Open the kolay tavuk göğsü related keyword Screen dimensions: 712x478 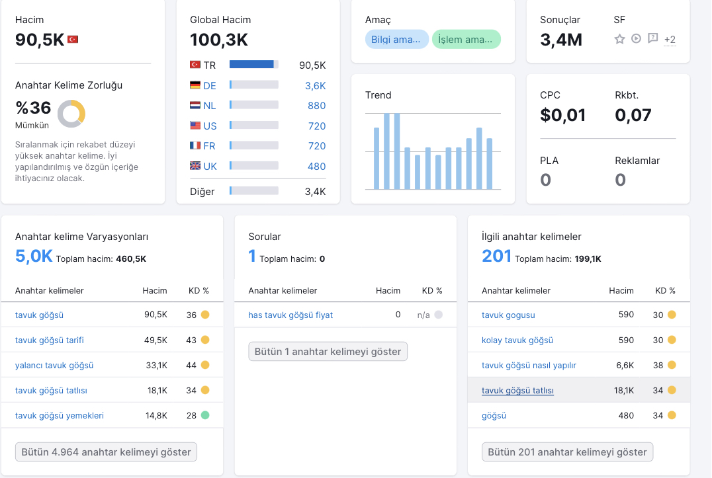(517, 340)
